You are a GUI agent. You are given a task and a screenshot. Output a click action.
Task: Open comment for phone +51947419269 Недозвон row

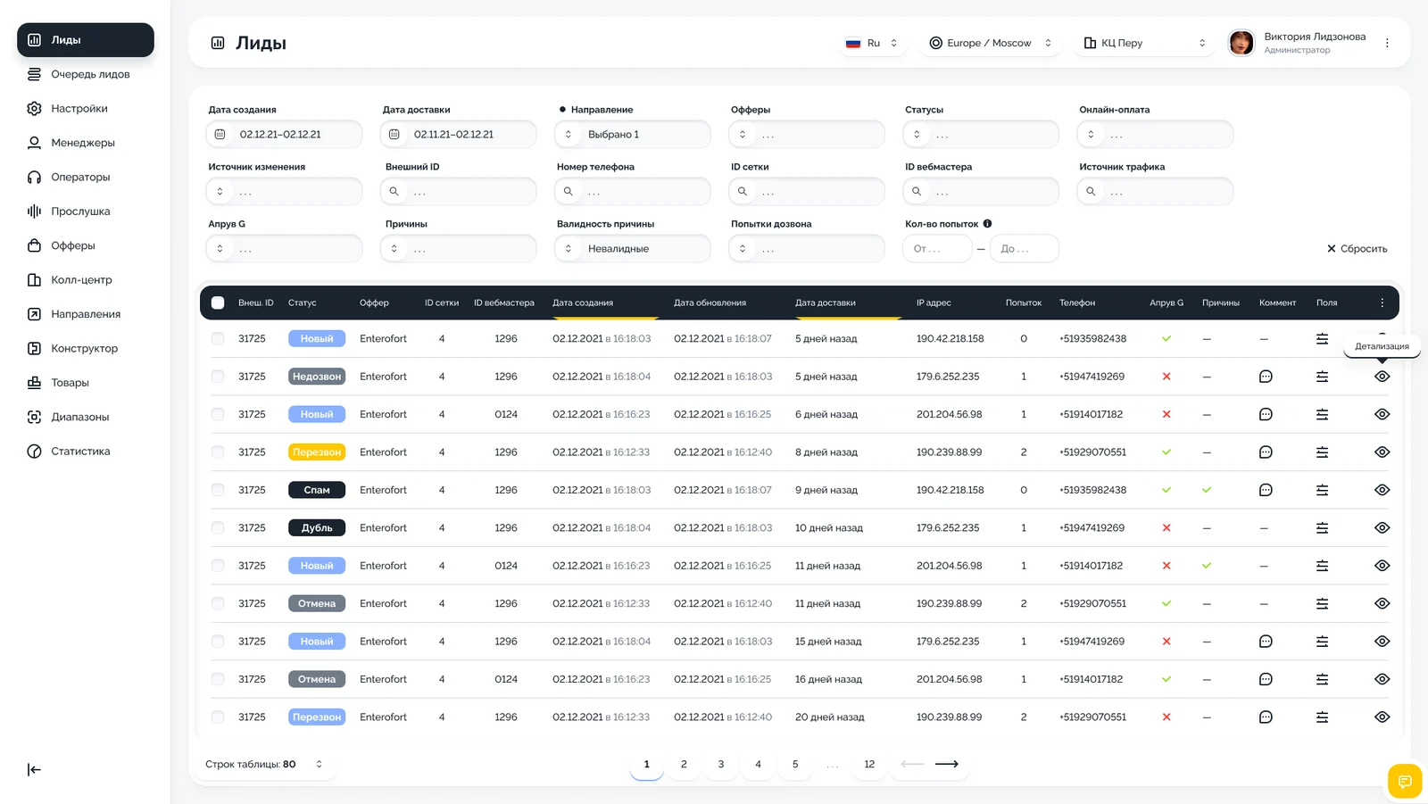(1265, 377)
